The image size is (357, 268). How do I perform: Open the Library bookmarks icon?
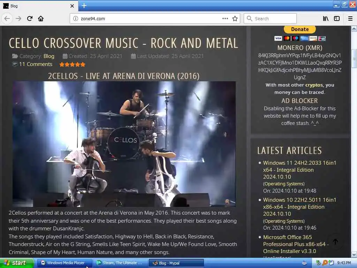(326, 19)
